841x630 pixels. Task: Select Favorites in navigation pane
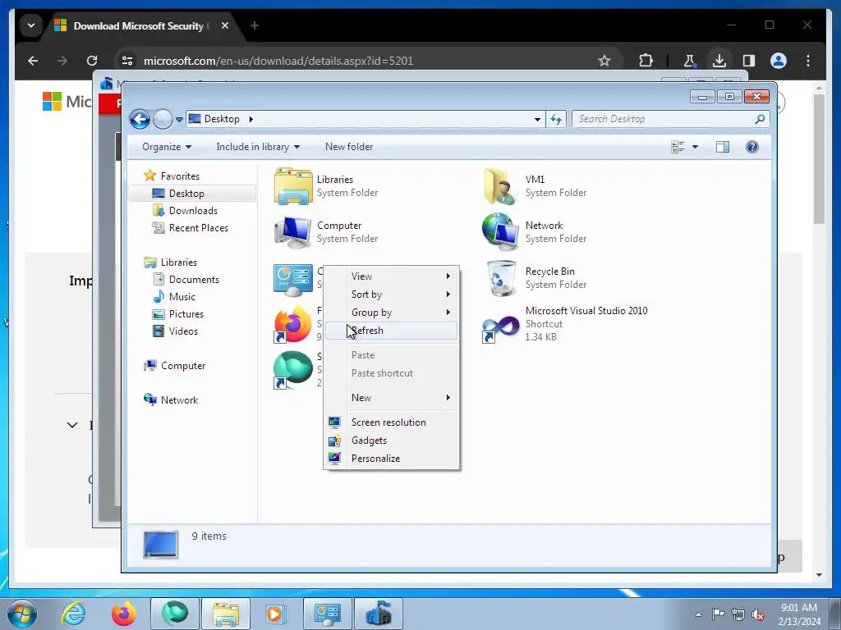point(172,176)
